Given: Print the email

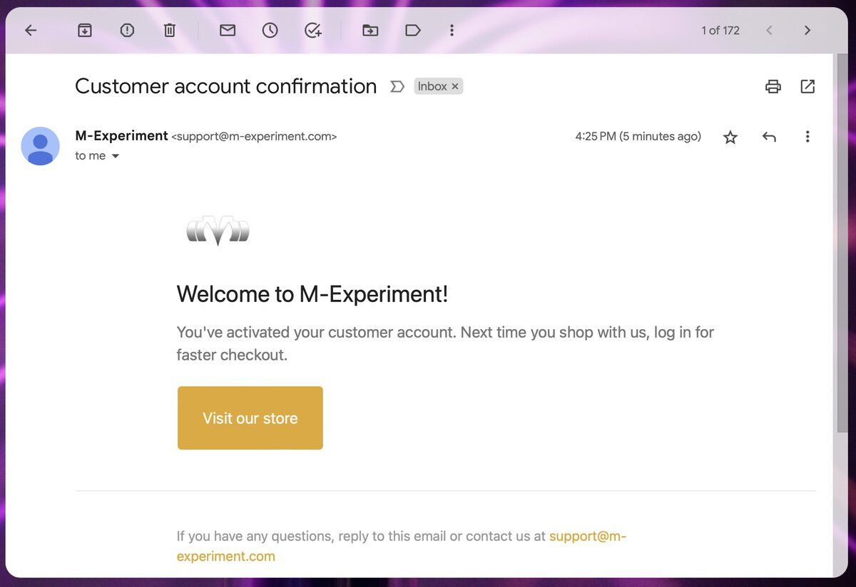Looking at the screenshot, I should [773, 85].
